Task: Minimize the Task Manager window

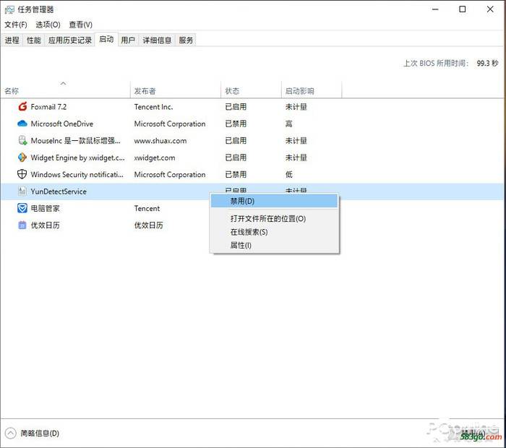Action: pos(435,9)
